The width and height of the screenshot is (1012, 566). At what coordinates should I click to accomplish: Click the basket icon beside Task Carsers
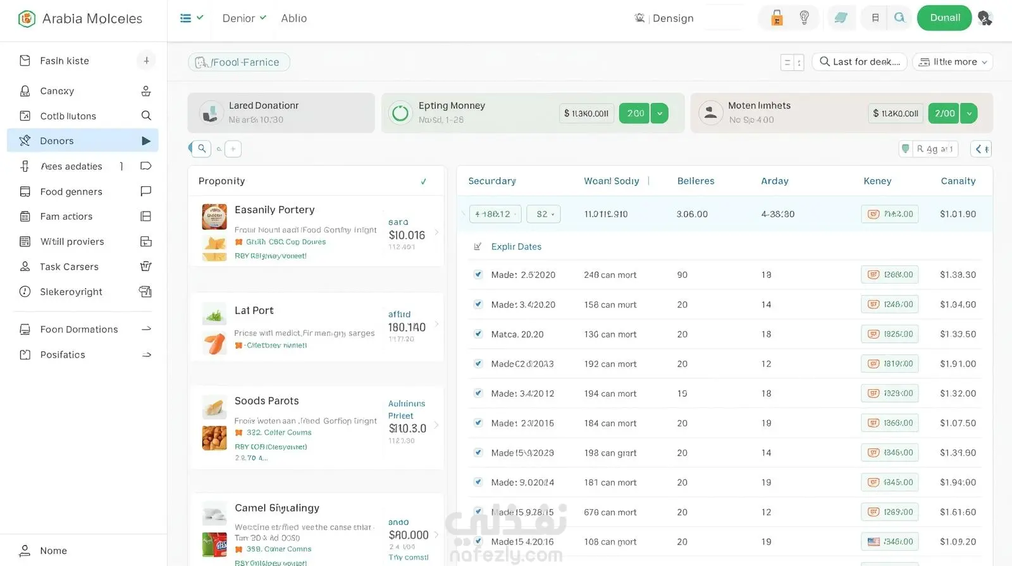146,266
